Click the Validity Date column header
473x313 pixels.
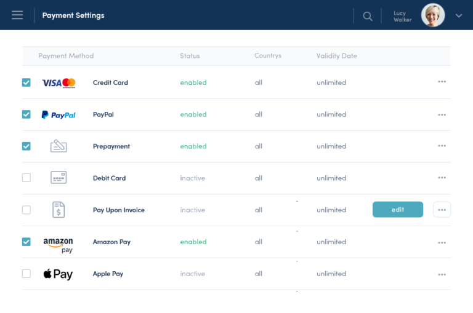tap(336, 56)
